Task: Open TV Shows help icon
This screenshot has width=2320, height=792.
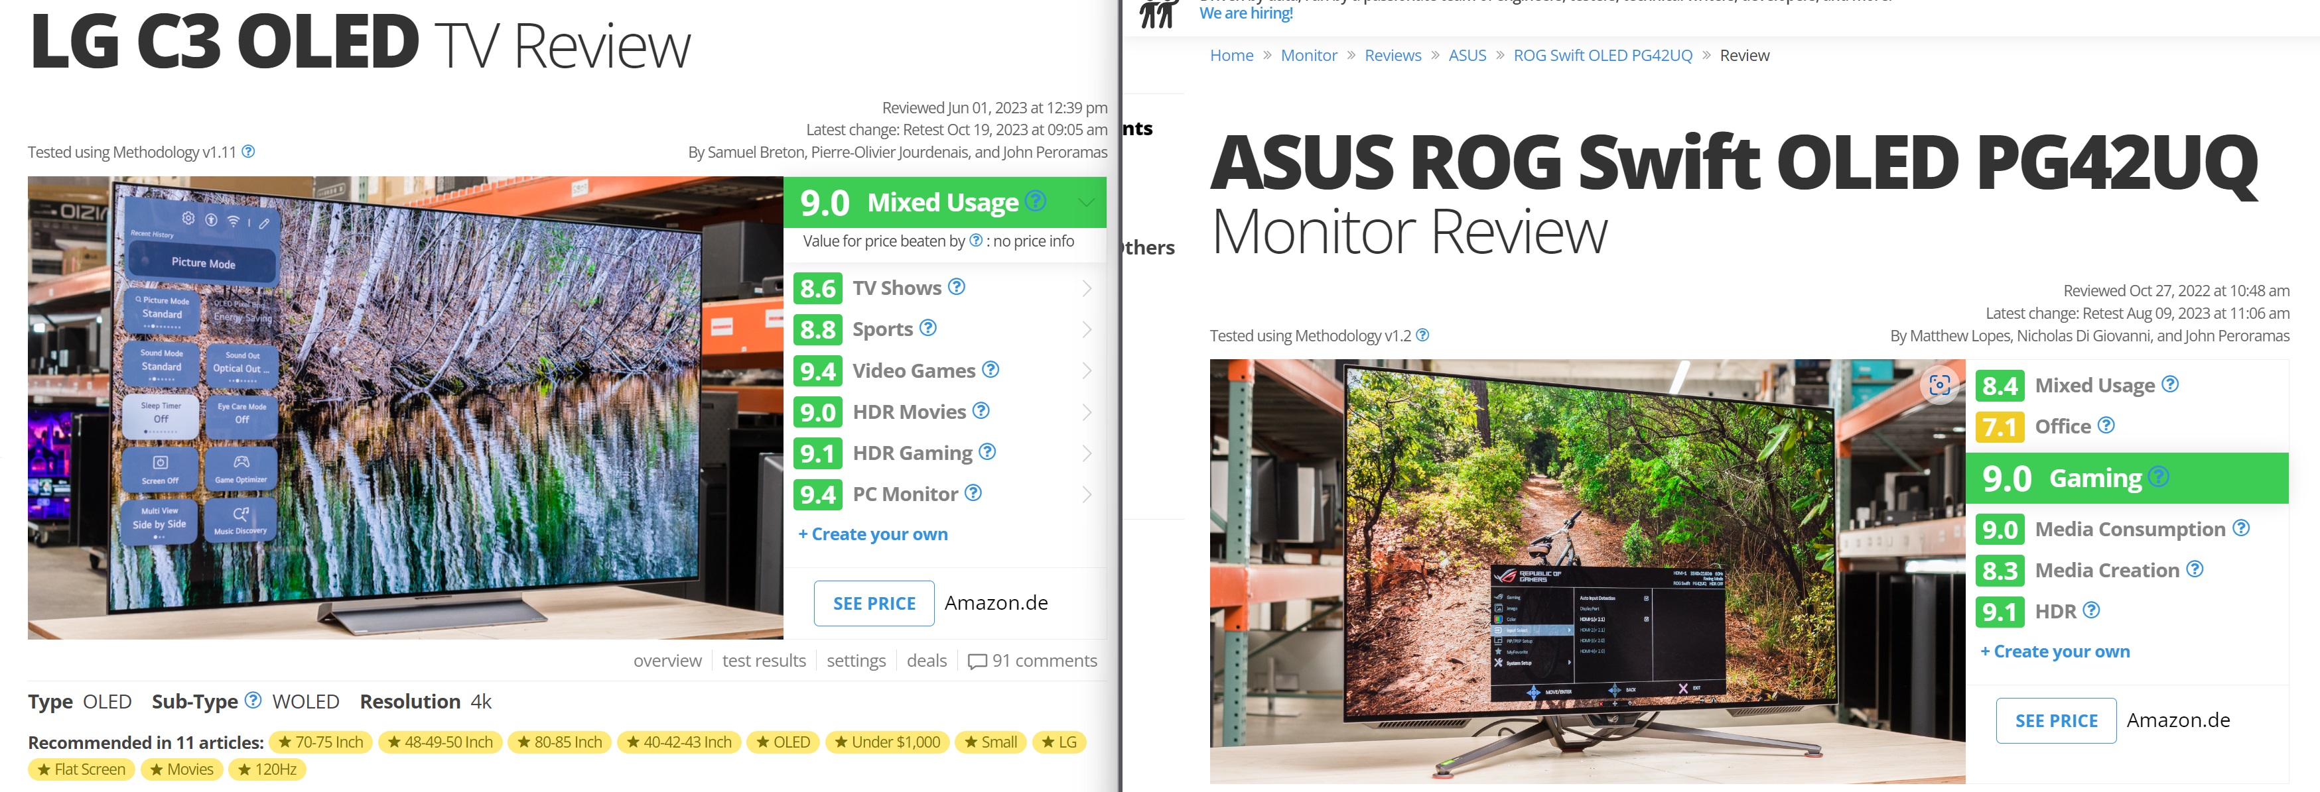Action: coord(957,286)
